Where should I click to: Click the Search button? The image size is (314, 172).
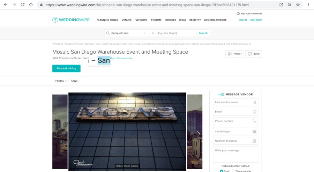pos(203,33)
